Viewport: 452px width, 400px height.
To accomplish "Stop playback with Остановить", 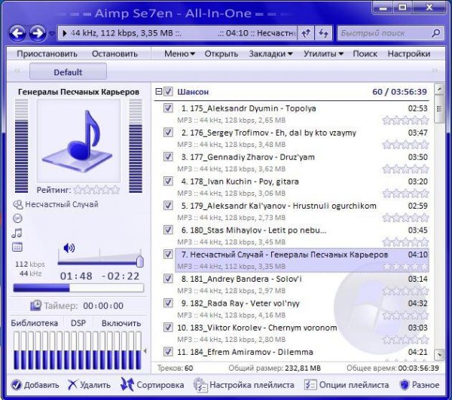I will click(x=115, y=54).
